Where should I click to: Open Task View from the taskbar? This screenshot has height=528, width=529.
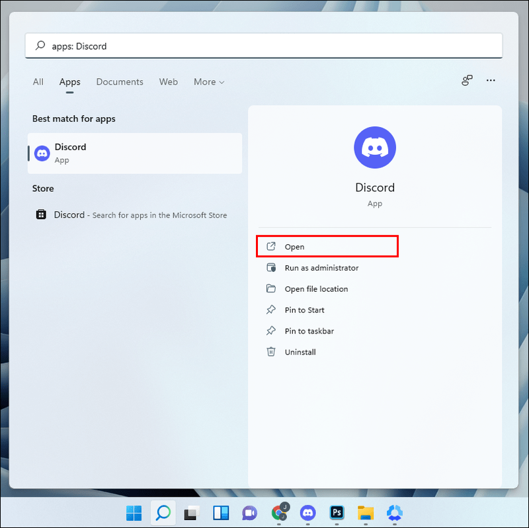click(x=192, y=513)
